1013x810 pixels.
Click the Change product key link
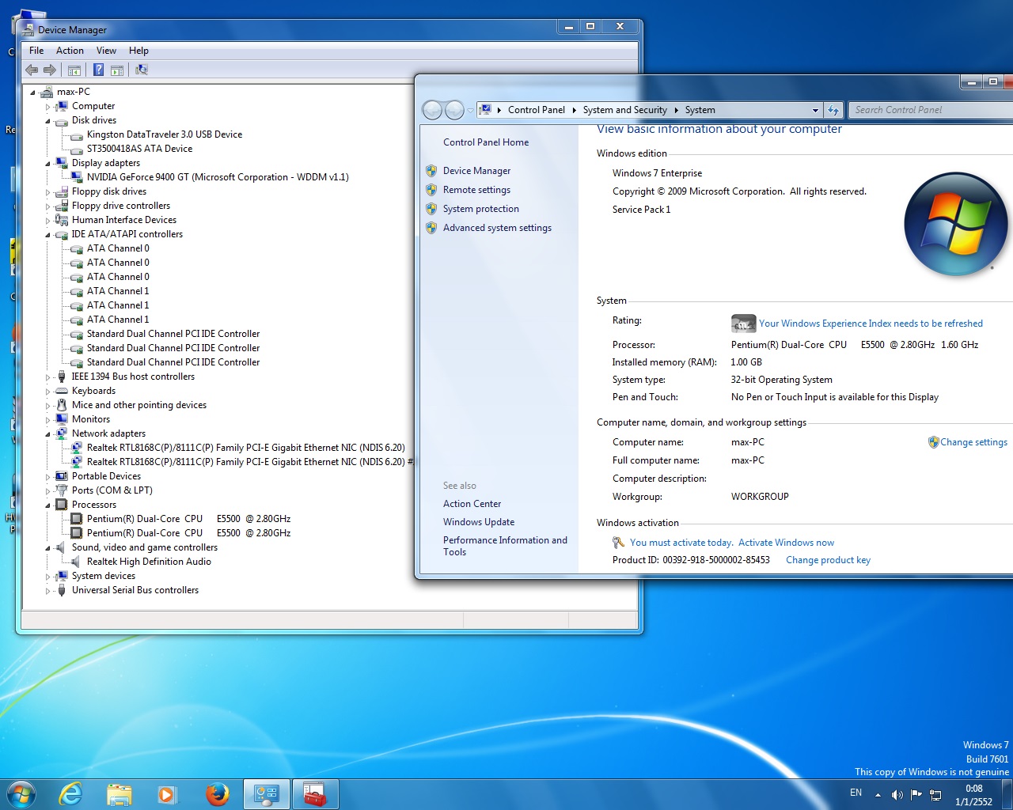[x=828, y=560]
